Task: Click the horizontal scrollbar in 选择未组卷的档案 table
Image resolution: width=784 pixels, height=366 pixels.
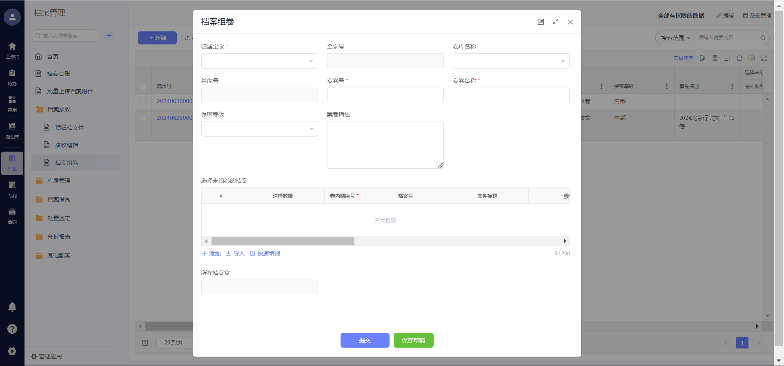Action: [x=283, y=241]
